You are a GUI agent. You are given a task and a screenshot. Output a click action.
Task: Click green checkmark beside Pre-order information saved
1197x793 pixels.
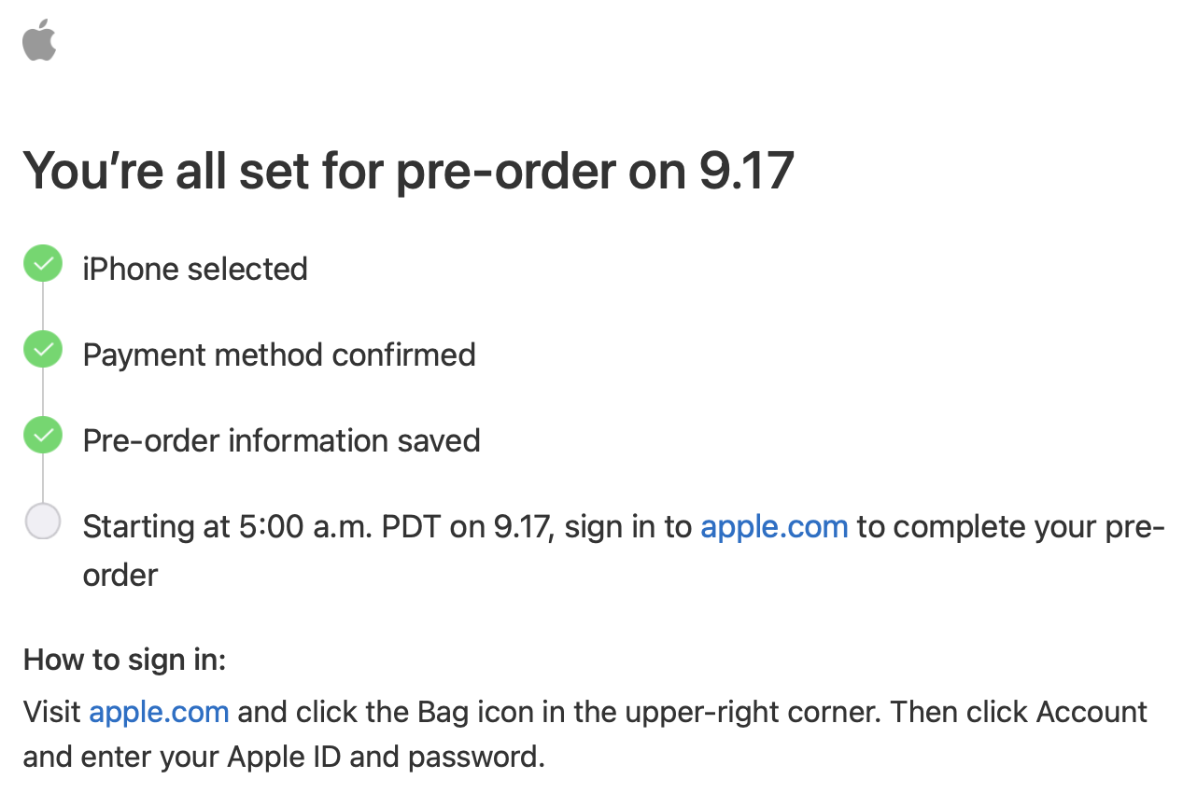43,436
